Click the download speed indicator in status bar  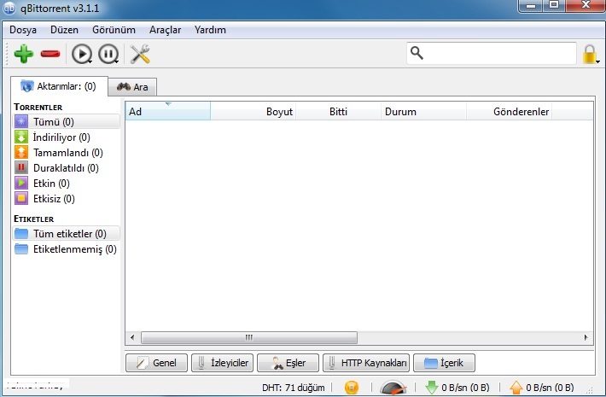coord(458,388)
